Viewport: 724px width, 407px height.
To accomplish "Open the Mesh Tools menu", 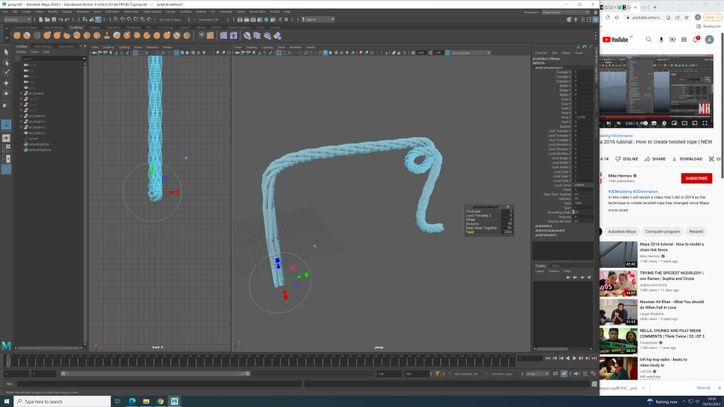I will [132, 12].
